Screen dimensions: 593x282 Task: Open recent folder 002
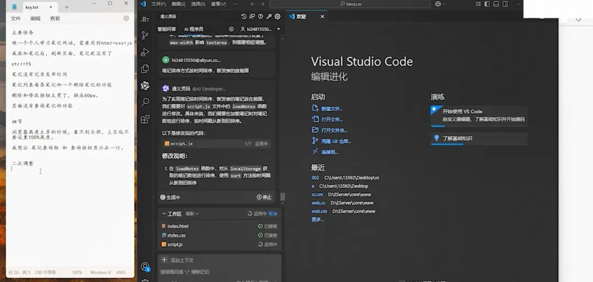pyautogui.click(x=315, y=177)
